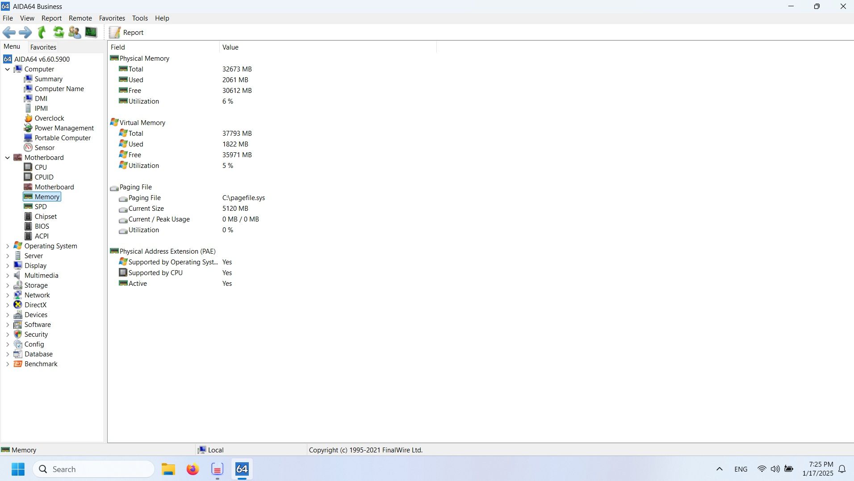Select the Sensor gauge icon
The width and height of the screenshot is (854, 481).
pos(28,148)
